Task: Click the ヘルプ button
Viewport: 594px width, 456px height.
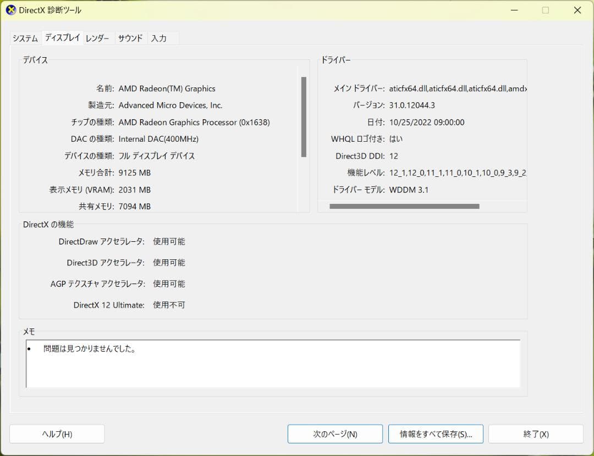Action: [57, 433]
